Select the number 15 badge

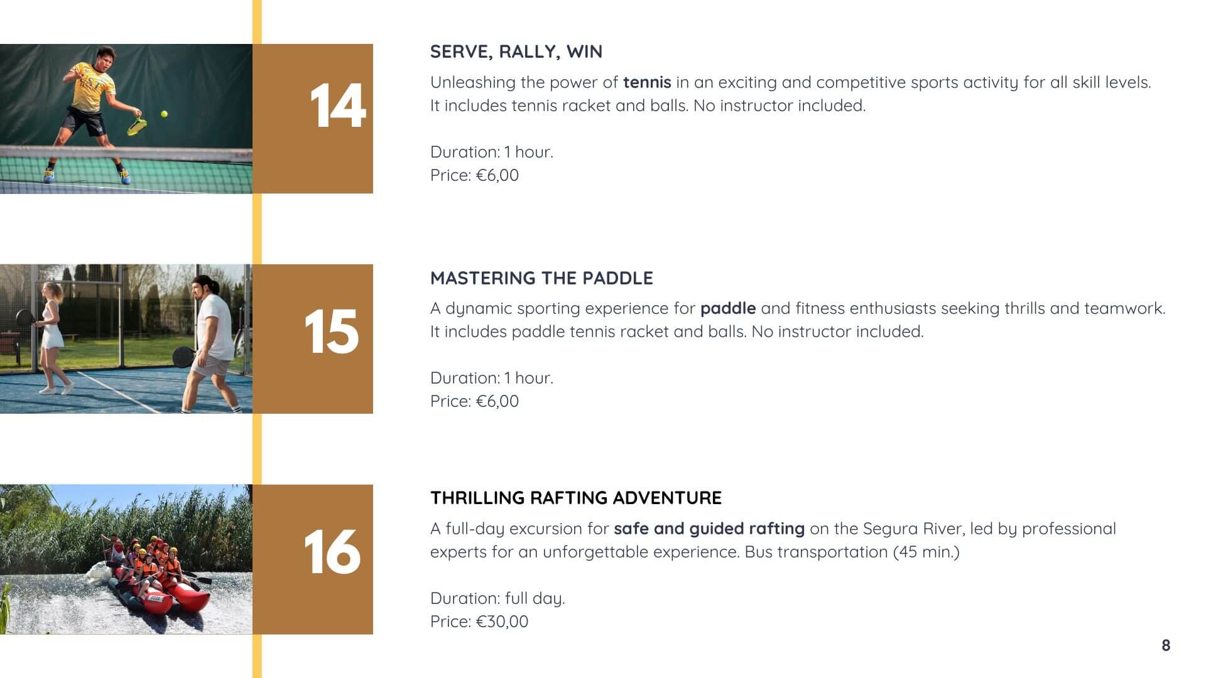tap(313, 339)
